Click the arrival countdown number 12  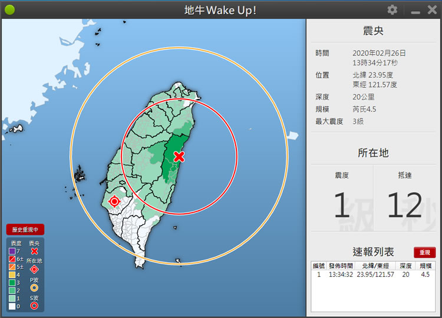404,205
